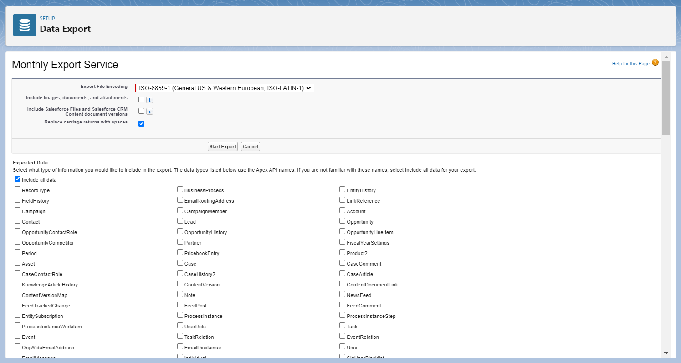Viewport: 681px width, 363px height.
Task: Check the FeedPost checkbox
Action: coord(180,305)
